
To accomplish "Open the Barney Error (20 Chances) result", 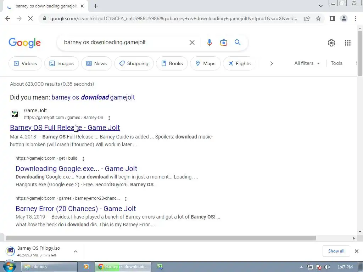I will [76, 209].
